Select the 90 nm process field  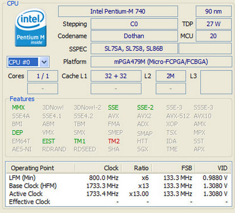pyautogui.click(x=213, y=11)
